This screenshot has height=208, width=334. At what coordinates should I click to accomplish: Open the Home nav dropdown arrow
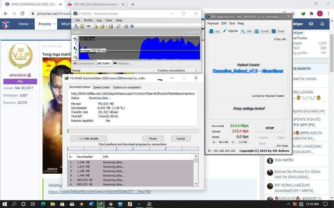coord(32,24)
